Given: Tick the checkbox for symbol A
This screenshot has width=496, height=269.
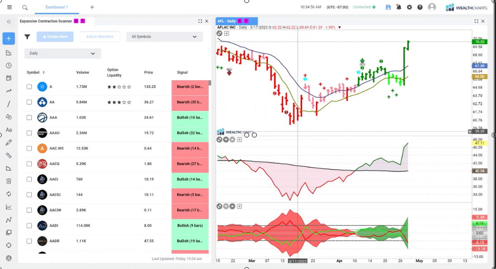Looking at the screenshot, I should 29,87.
